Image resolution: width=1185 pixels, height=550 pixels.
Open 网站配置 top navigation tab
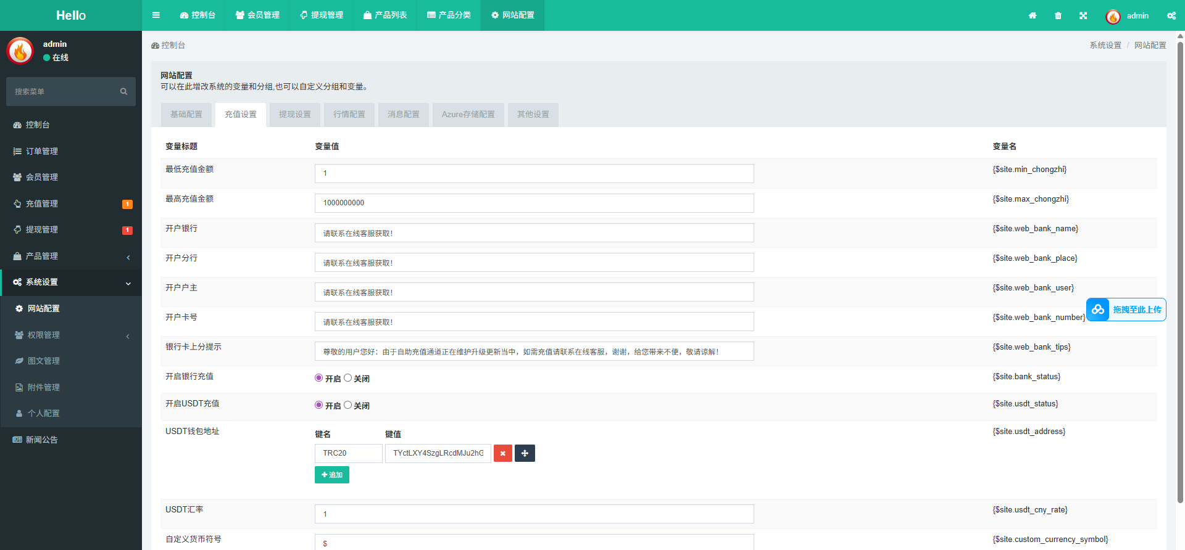[513, 15]
